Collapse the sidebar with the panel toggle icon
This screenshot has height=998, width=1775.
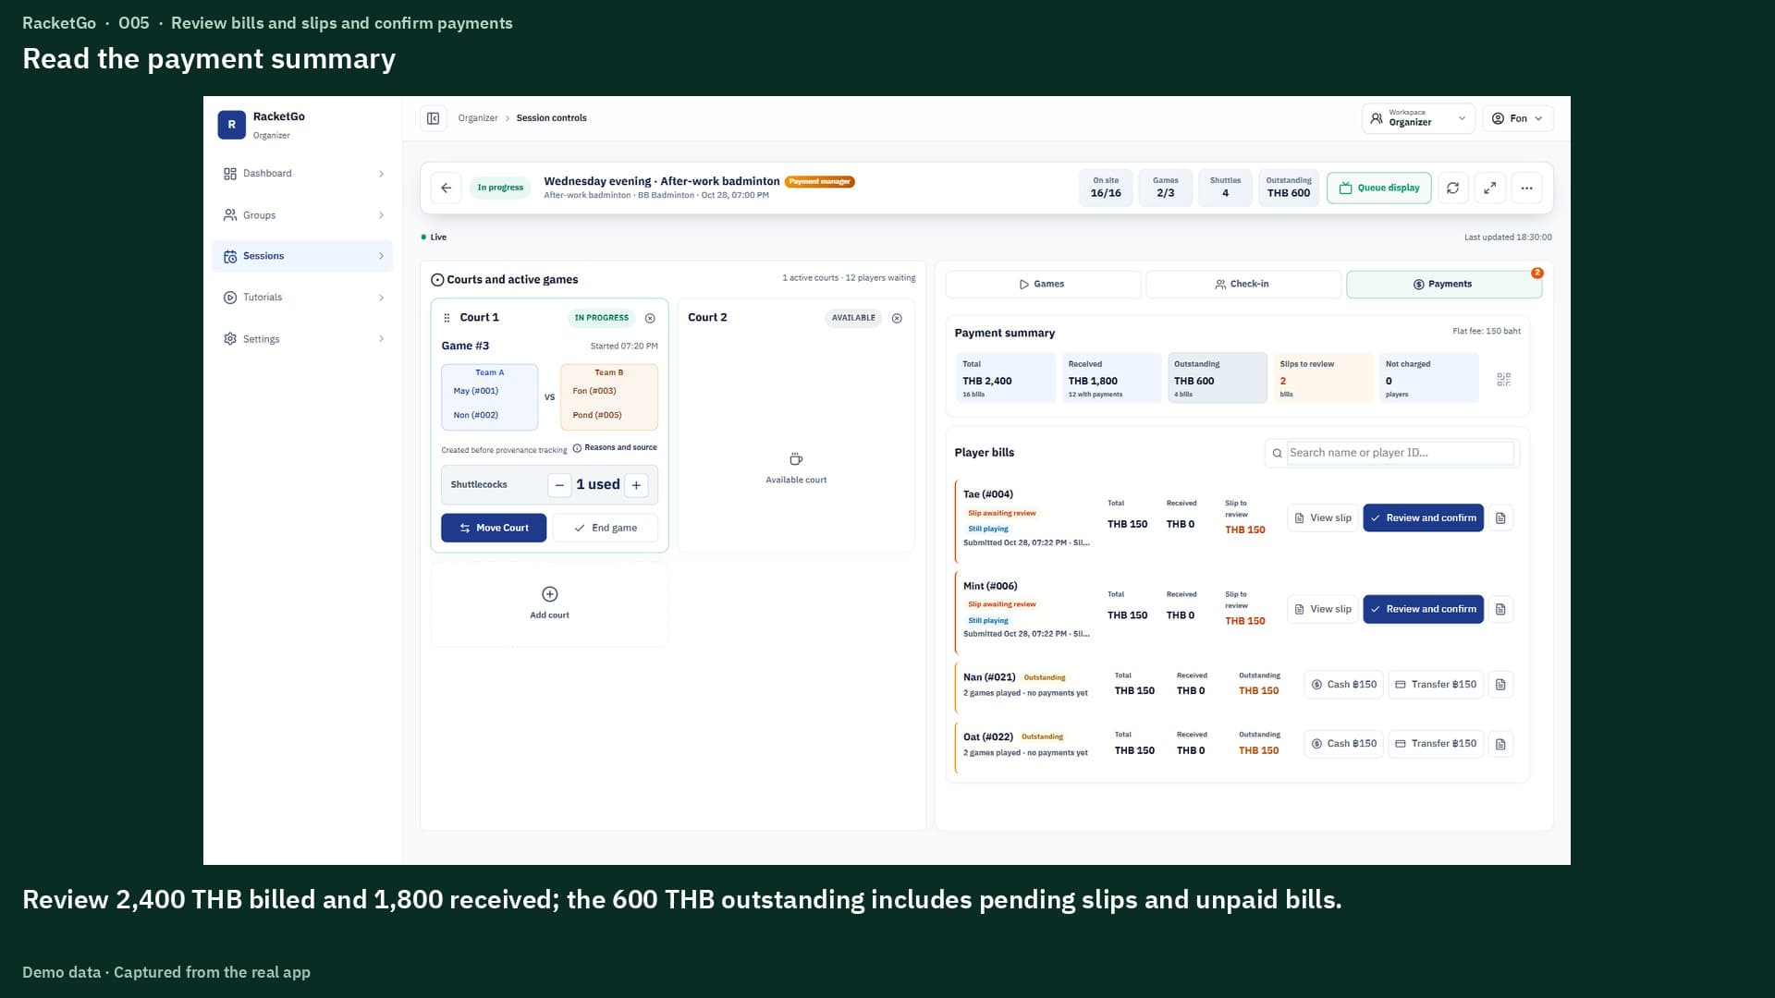[433, 118]
